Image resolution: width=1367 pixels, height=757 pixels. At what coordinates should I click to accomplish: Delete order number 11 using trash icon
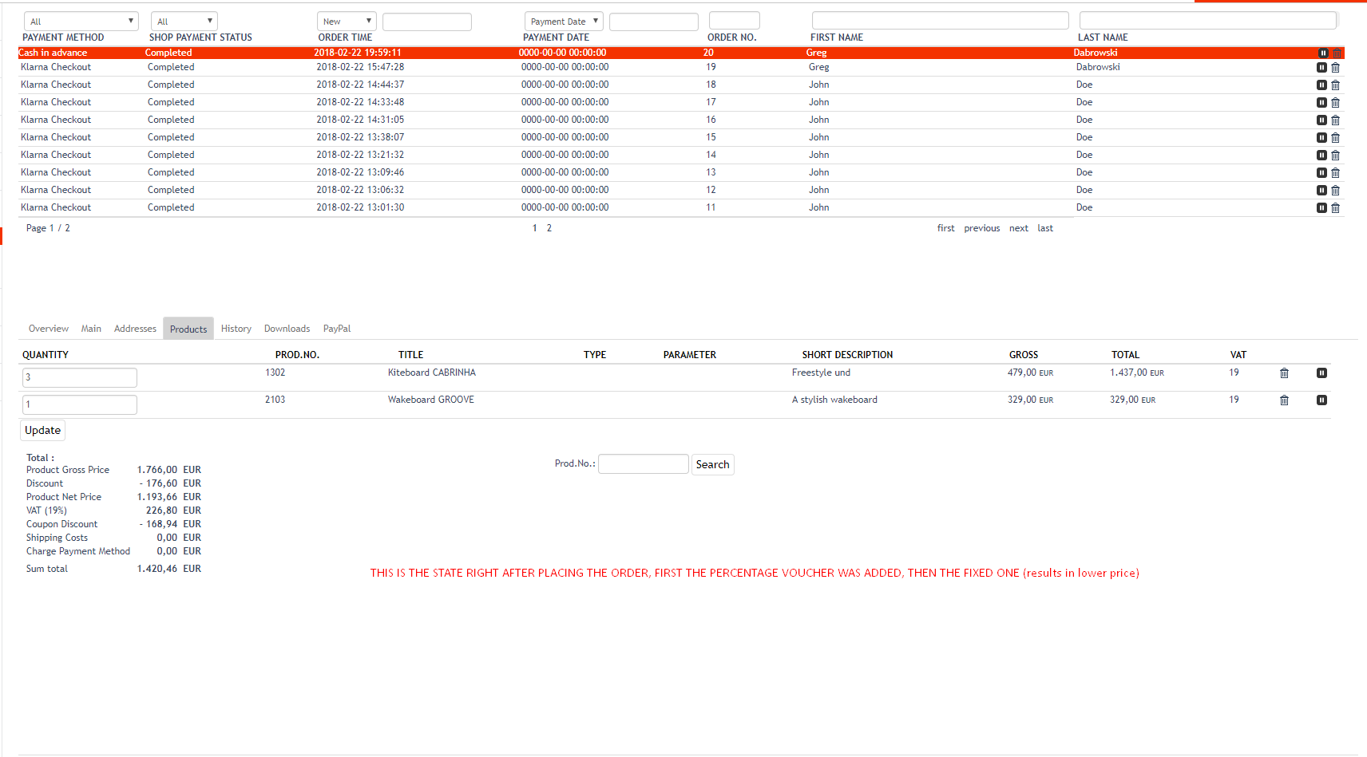(1335, 208)
